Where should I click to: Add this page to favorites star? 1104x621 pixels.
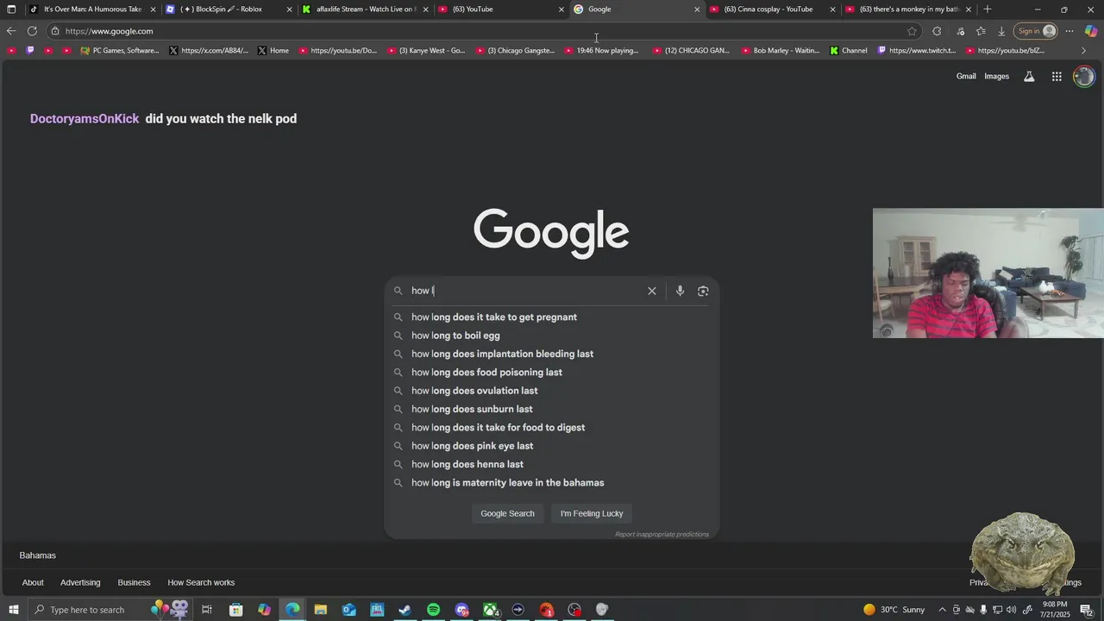pyautogui.click(x=912, y=31)
